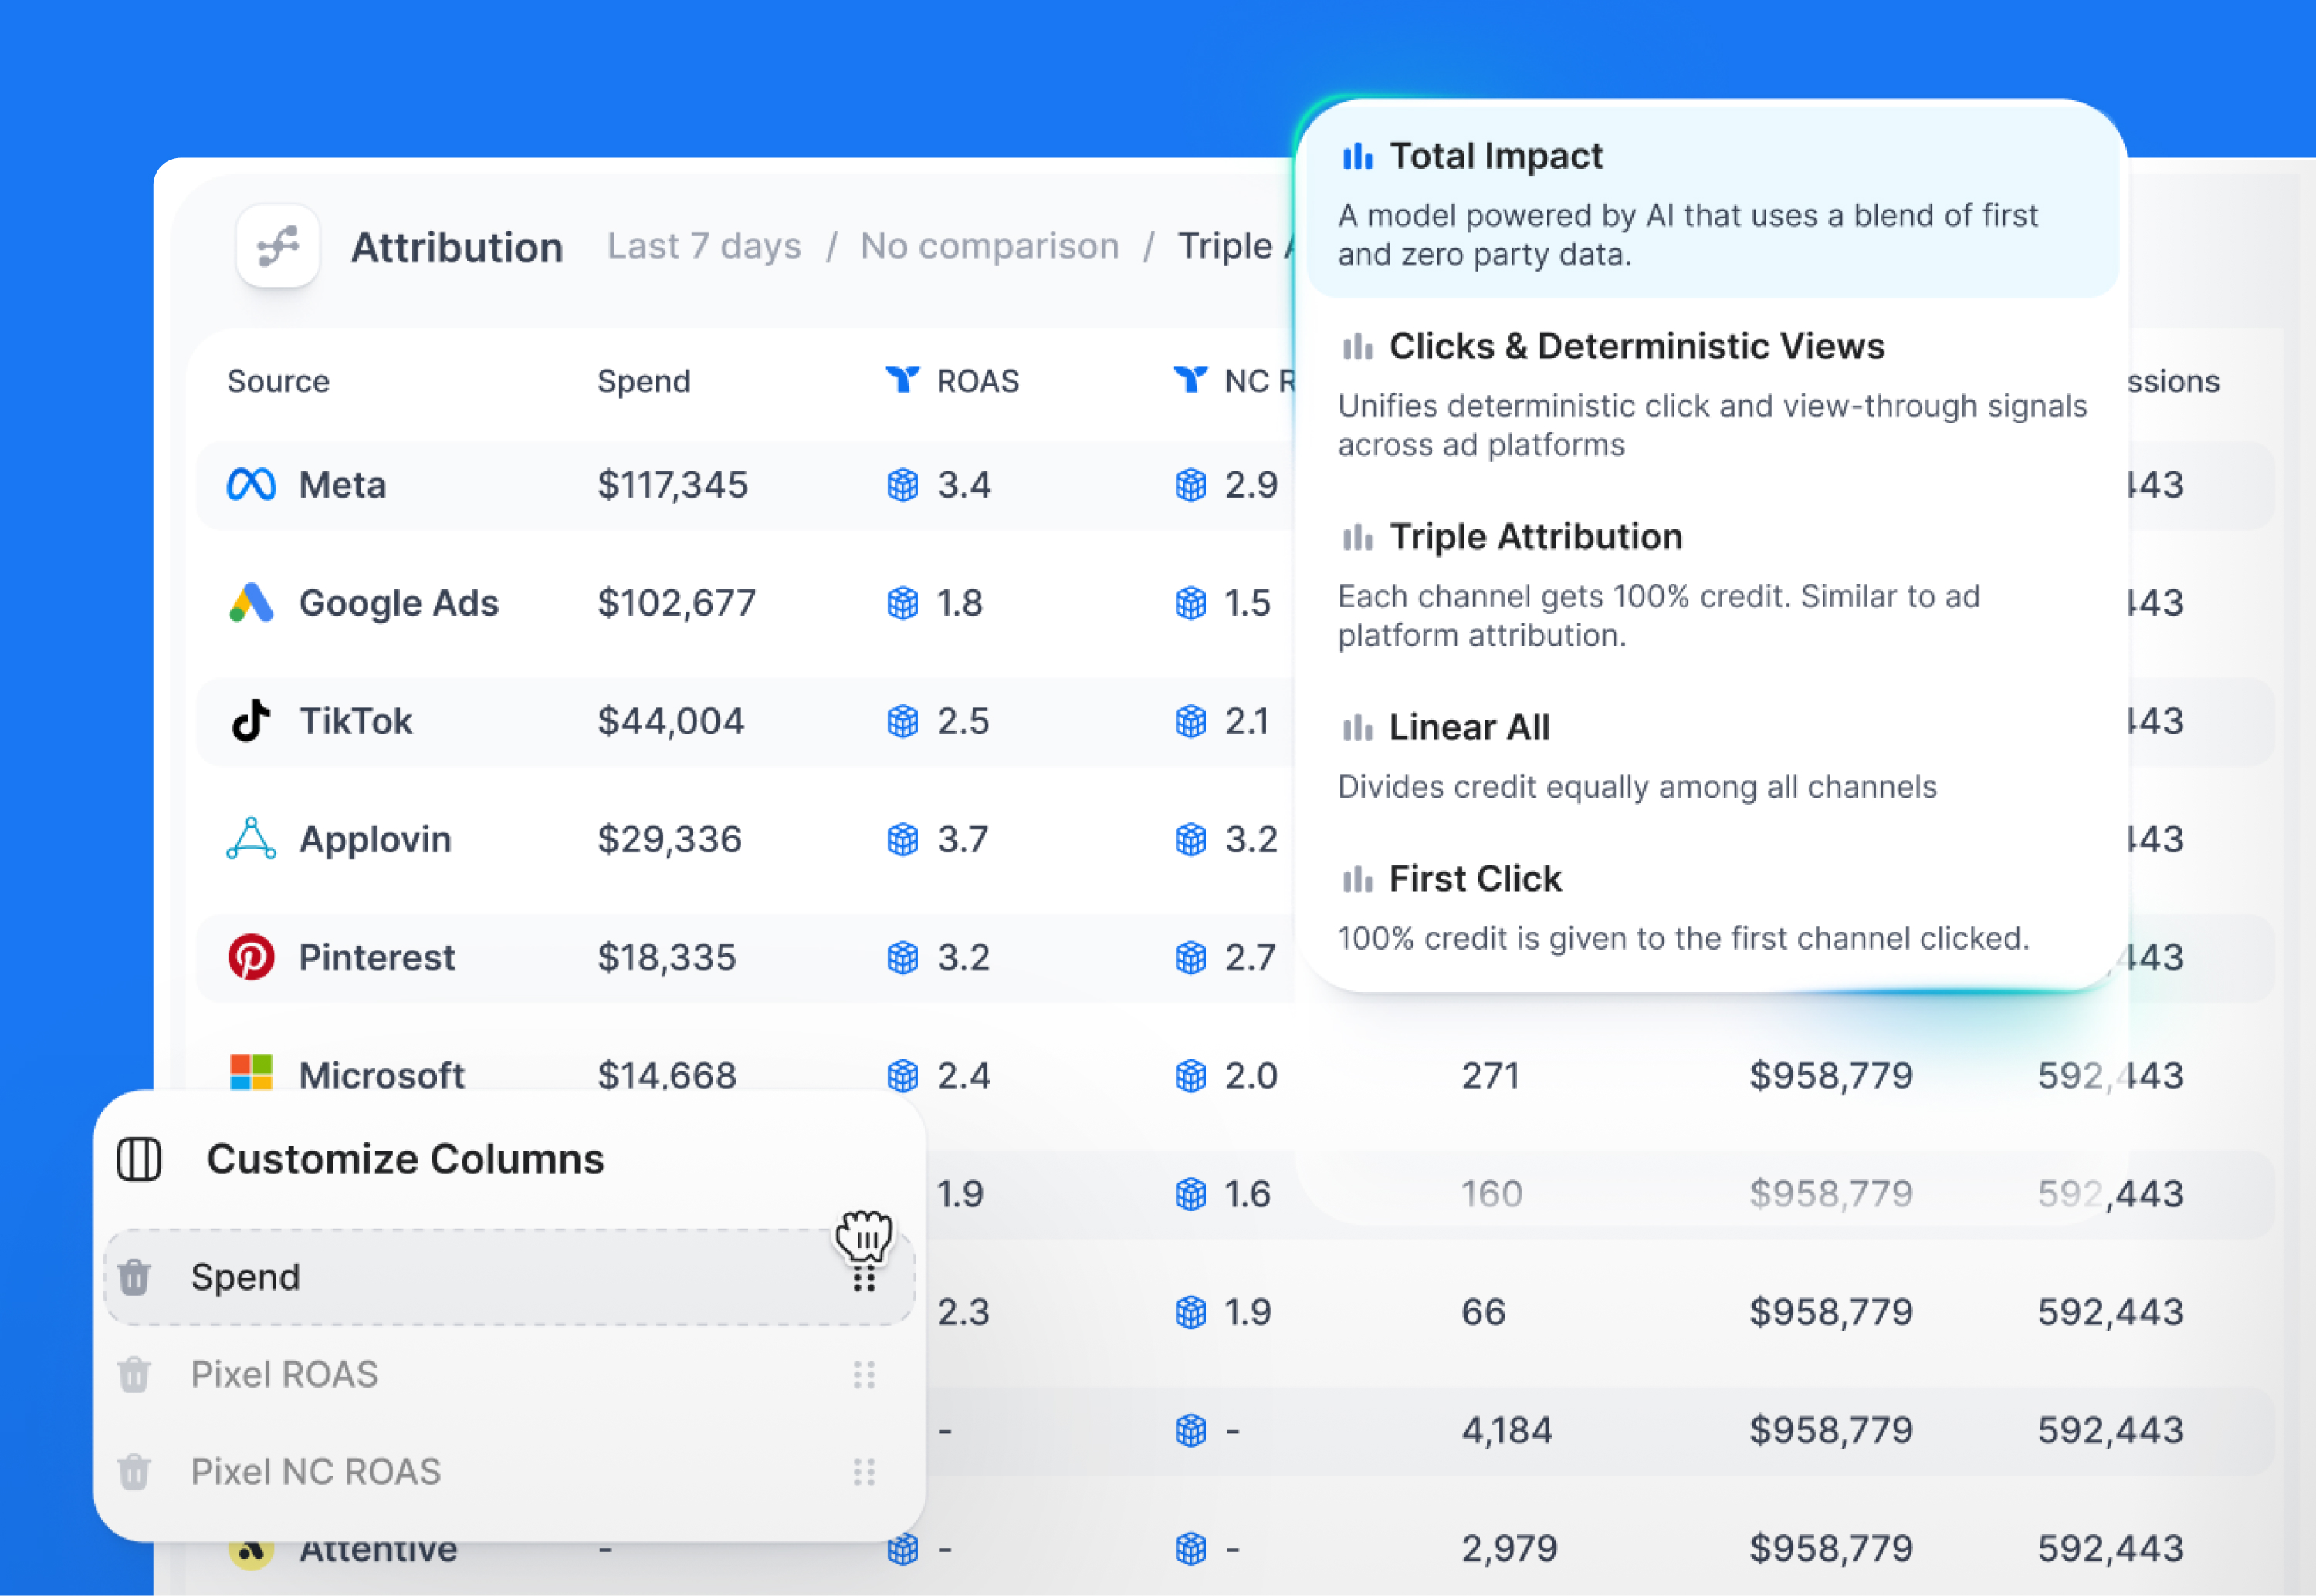Click the Meta source name
The height and width of the screenshot is (1596, 2316).
point(342,485)
